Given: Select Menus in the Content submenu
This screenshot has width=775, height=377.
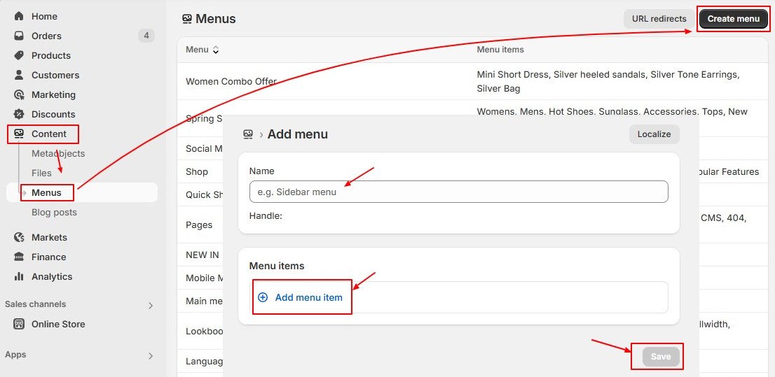Looking at the screenshot, I should pos(46,192).
